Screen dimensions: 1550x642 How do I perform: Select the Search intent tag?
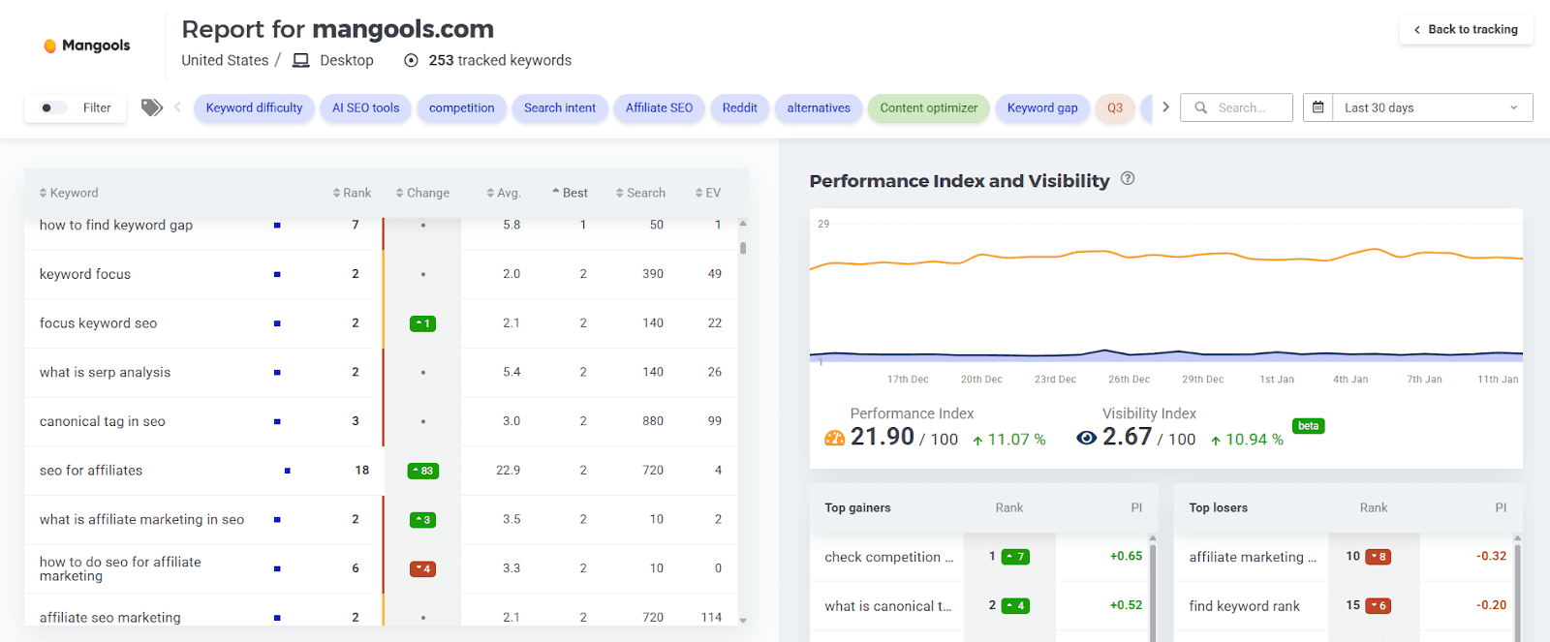[560, 108]
